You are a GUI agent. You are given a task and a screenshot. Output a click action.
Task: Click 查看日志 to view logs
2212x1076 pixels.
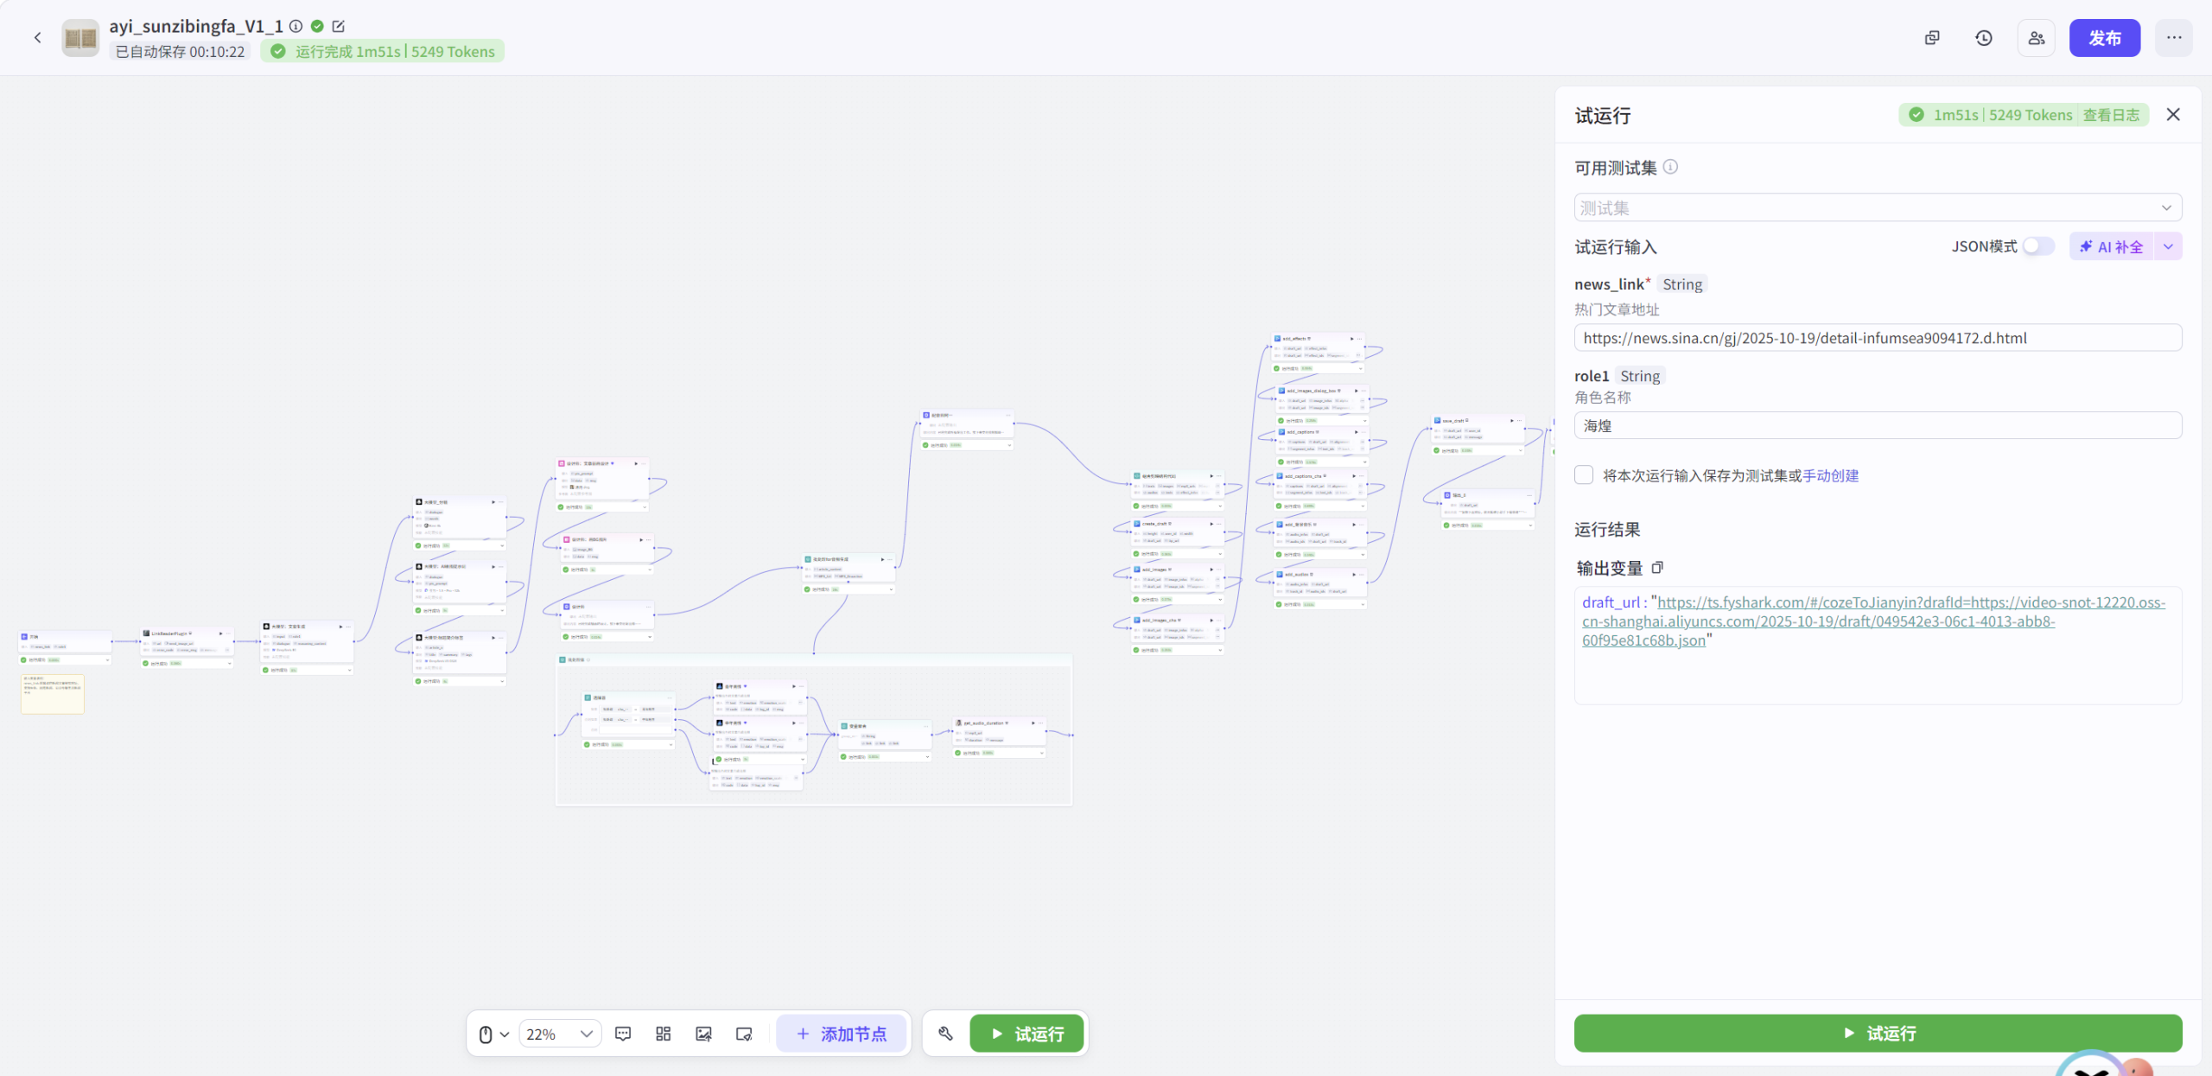[2111, 115]
